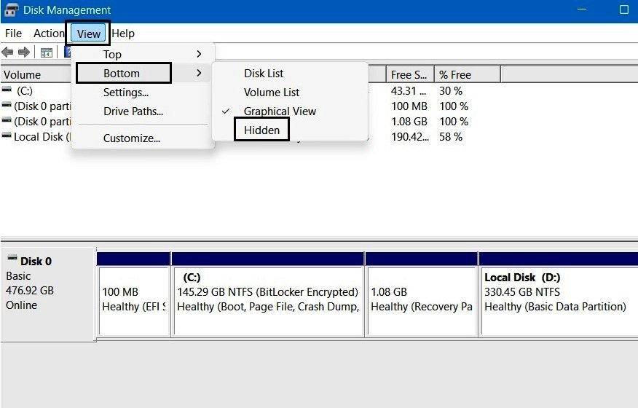Click the Disk Management app icon in title bar

[11, 9]
